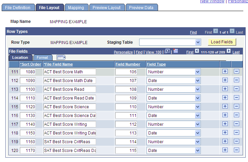Open the New Window link
This screenshot has width=248, height=162.
click(212, 1)
